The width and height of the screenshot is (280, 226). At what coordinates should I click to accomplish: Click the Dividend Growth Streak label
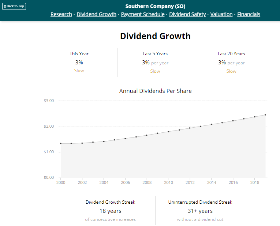111,202
